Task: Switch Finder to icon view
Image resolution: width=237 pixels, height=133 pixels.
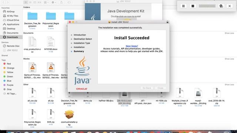Action: [x=26, y=2]
